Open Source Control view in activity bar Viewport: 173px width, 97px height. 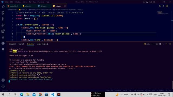(x=3, y=19)
